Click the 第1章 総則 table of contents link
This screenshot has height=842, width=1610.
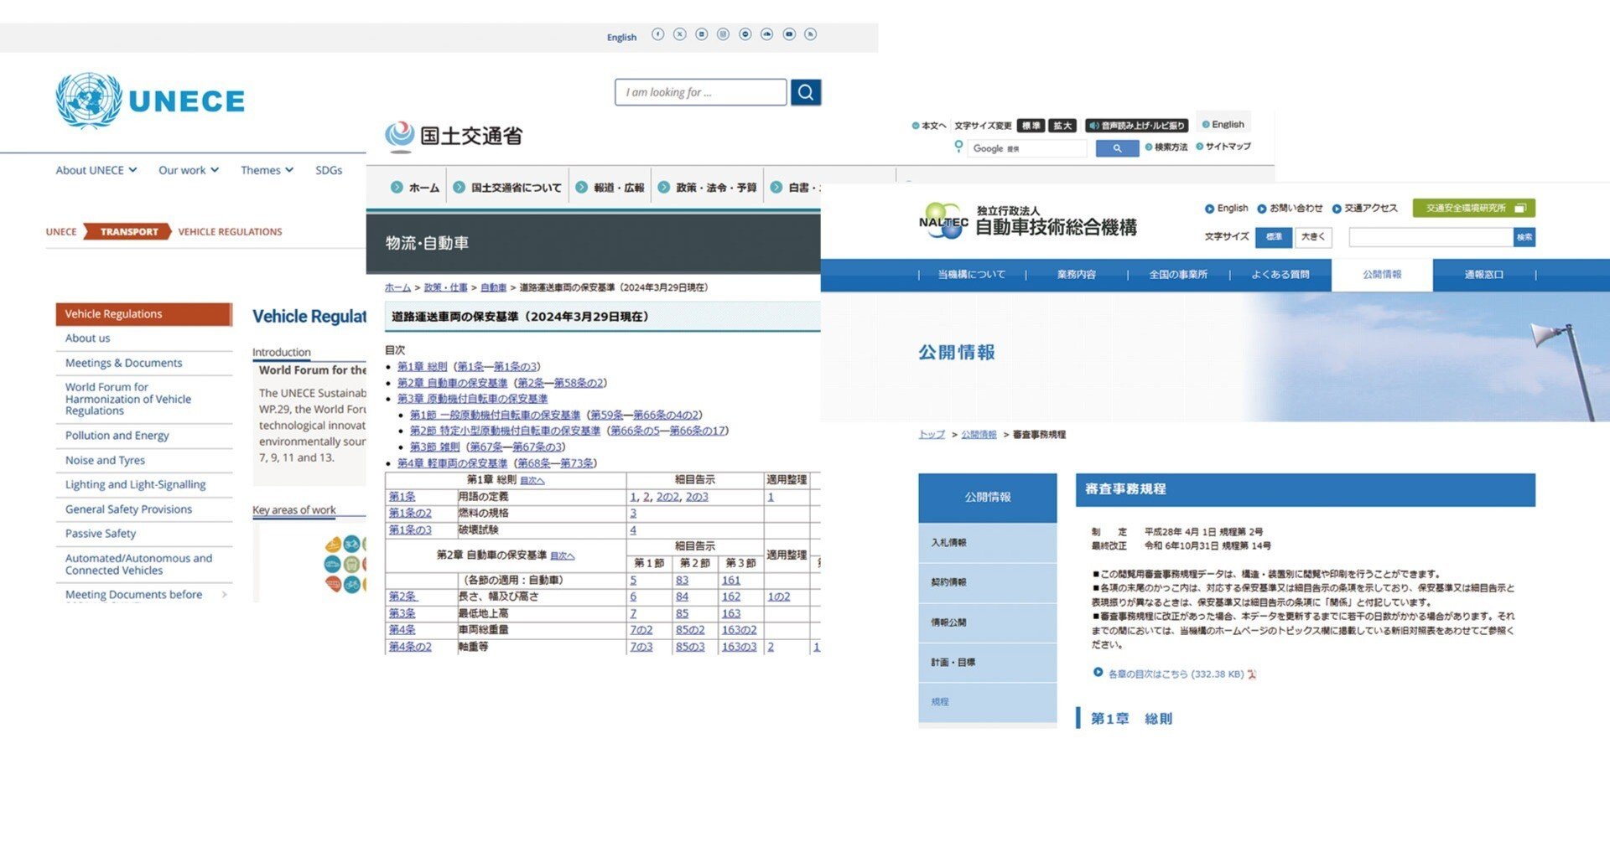(422, 367)
